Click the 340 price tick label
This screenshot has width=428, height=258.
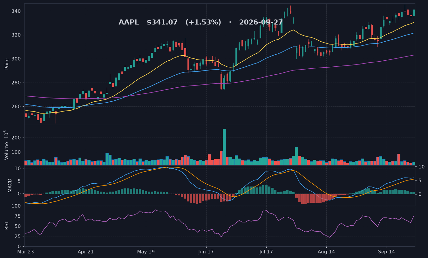(16, 11)
